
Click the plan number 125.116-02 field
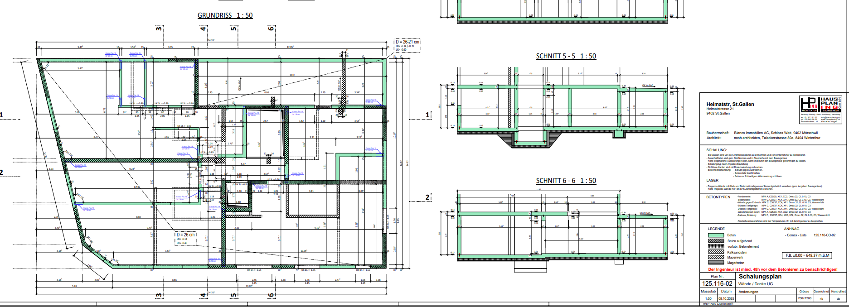coord(717,283)
